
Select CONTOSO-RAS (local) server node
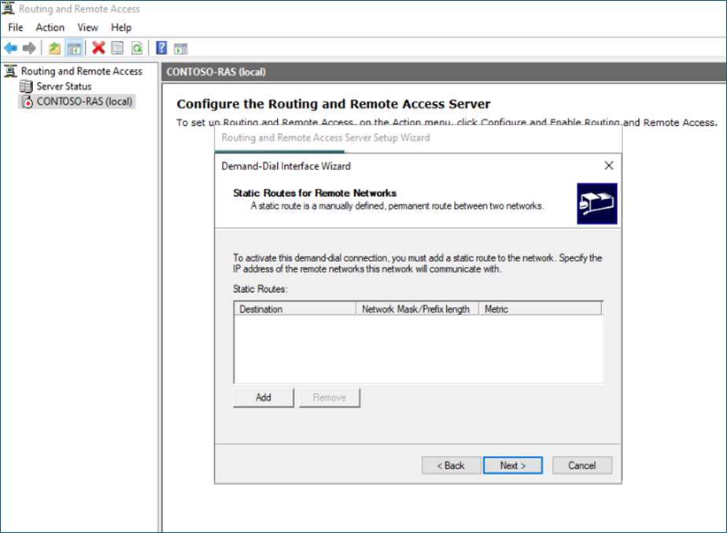(x=84, y=101)
